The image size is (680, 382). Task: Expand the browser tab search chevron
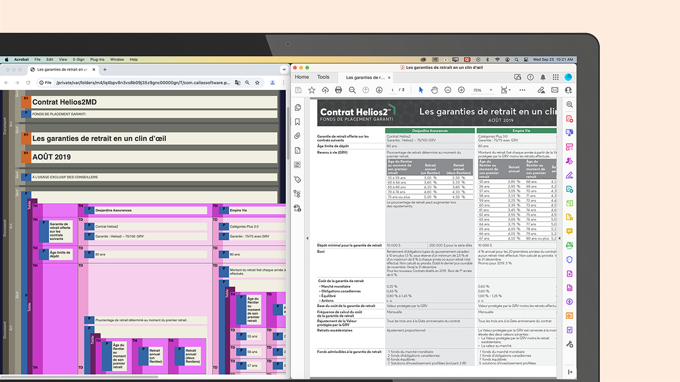tap(284, 70)
